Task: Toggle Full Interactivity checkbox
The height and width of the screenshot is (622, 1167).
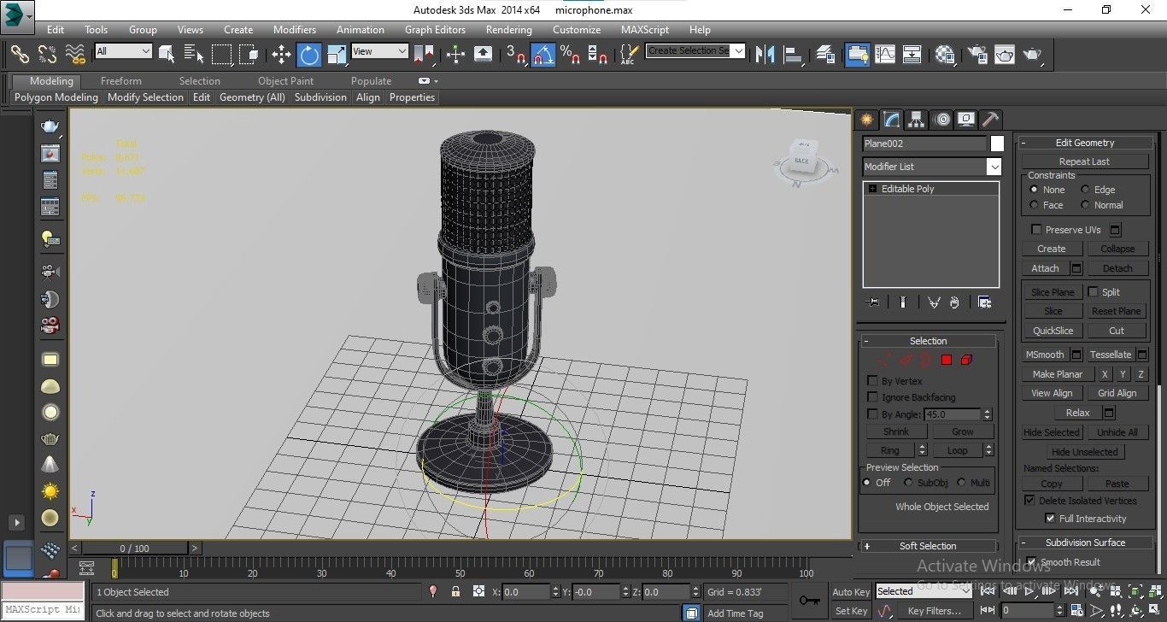Action: point(1050,519)
